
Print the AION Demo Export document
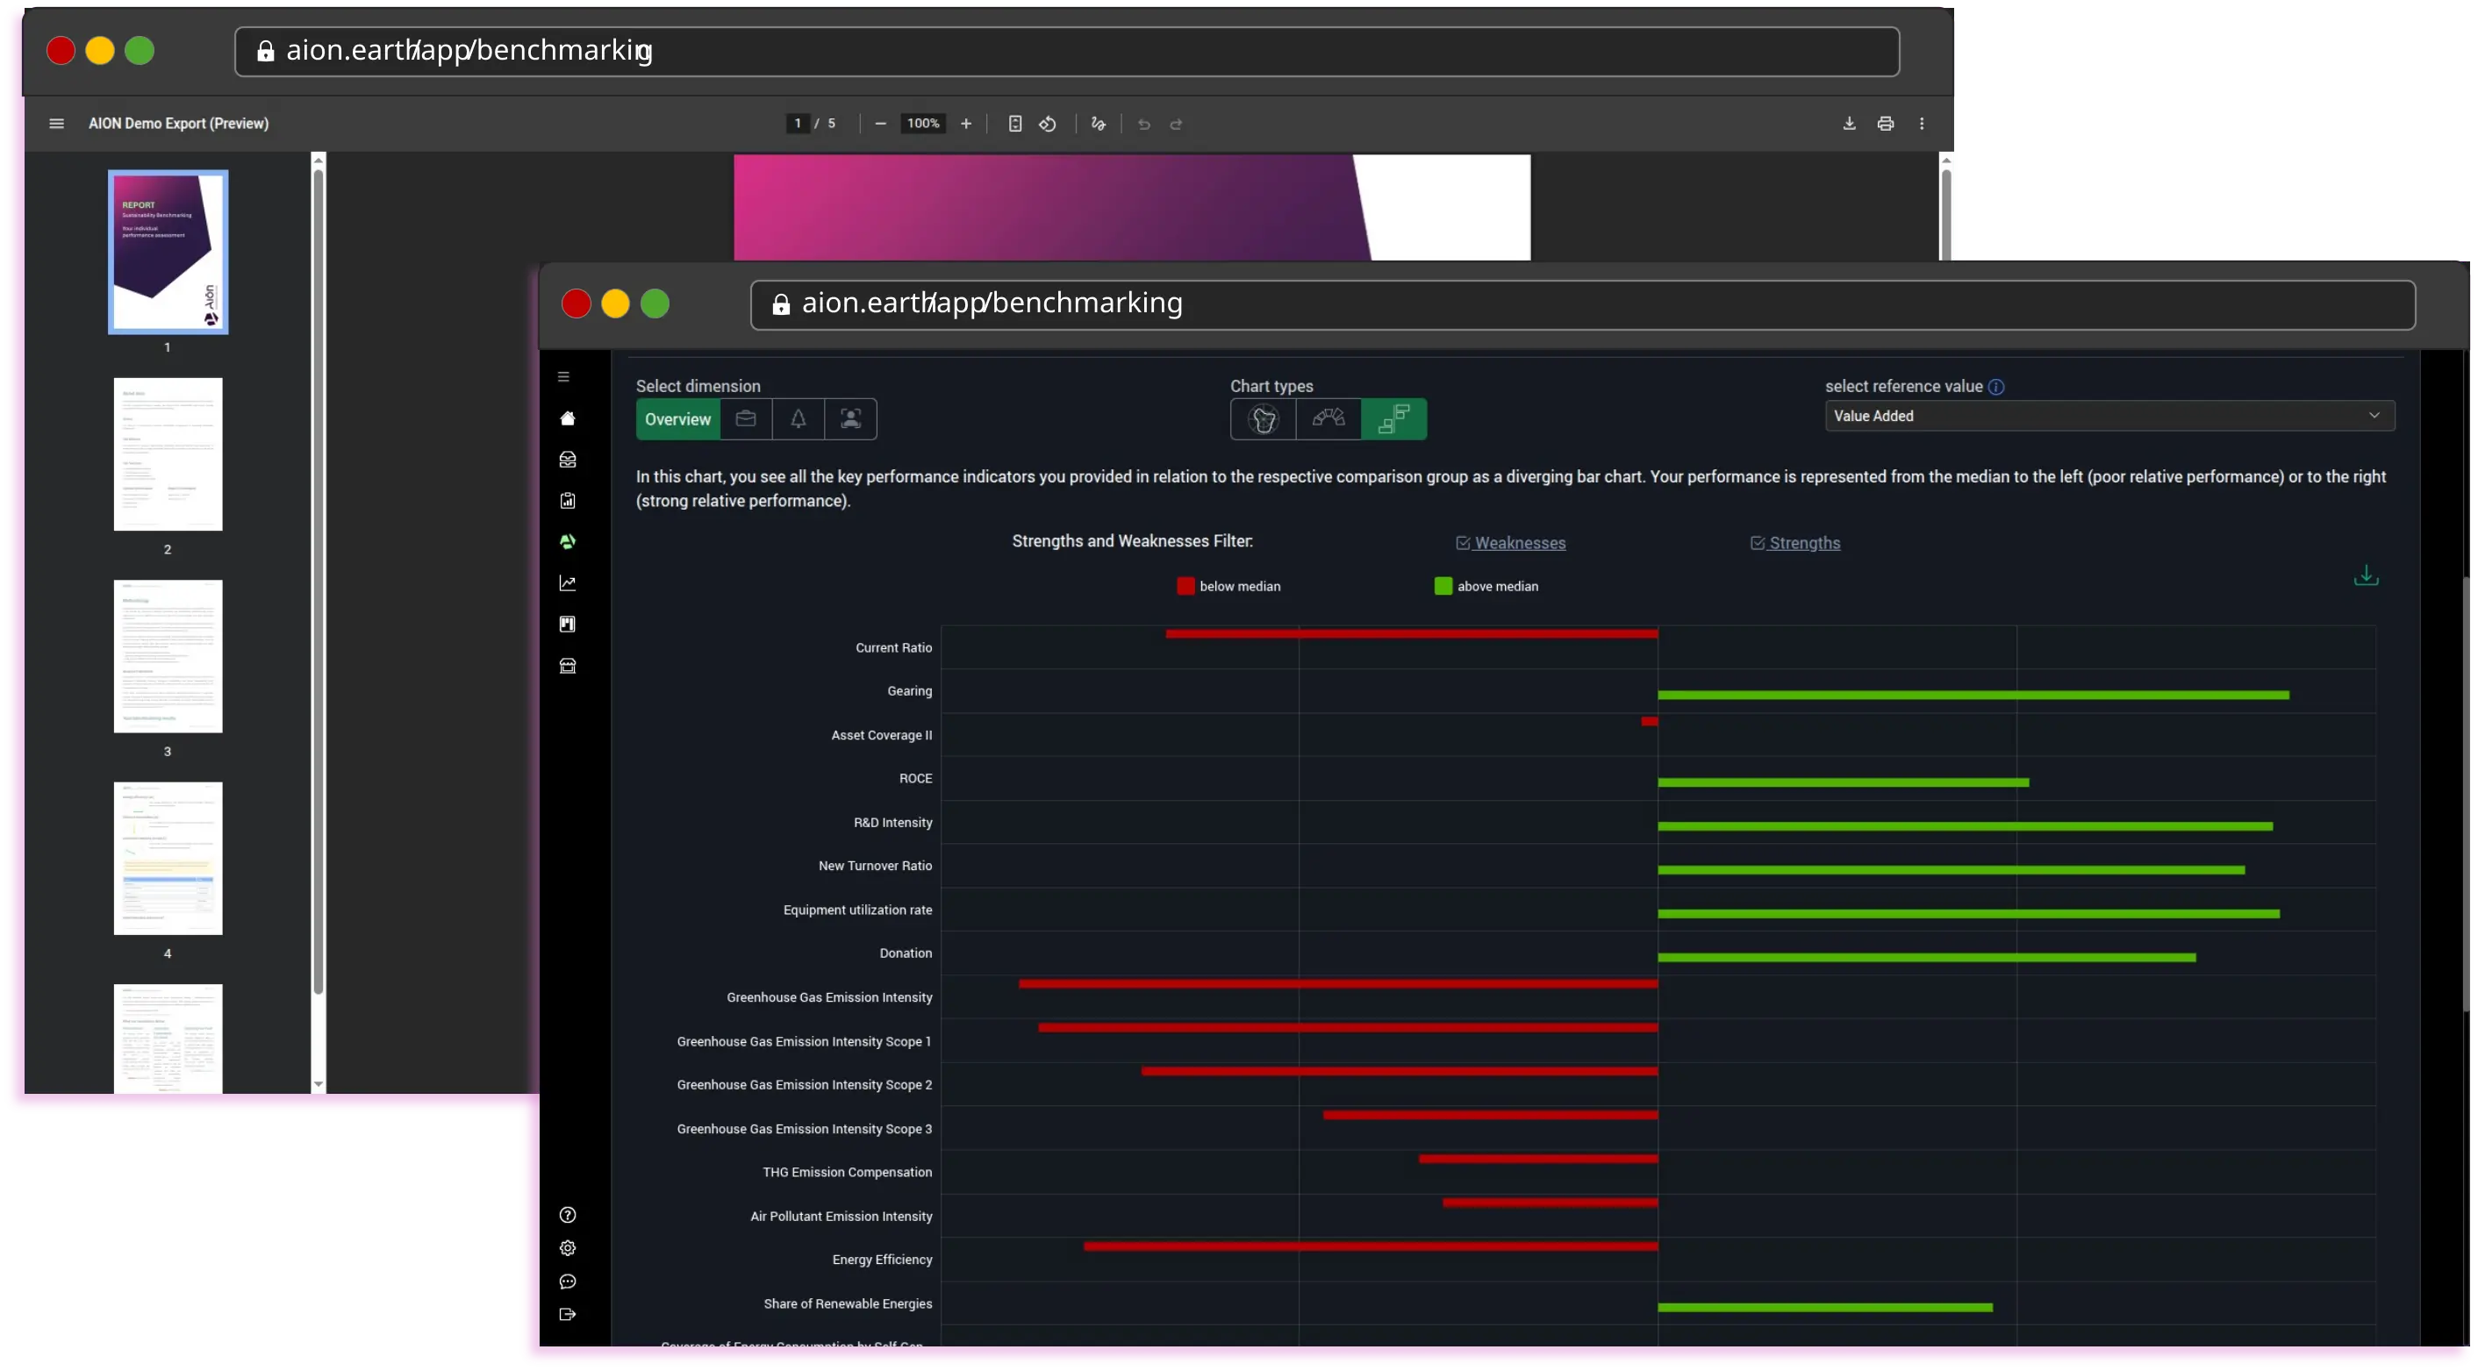pyautogui.click(x=1885, y=123)
